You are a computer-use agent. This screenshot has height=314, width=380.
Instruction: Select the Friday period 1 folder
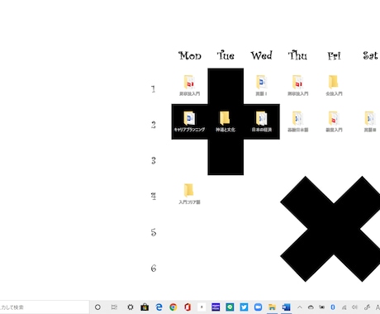pyautogui.click(x=334, y=85)
